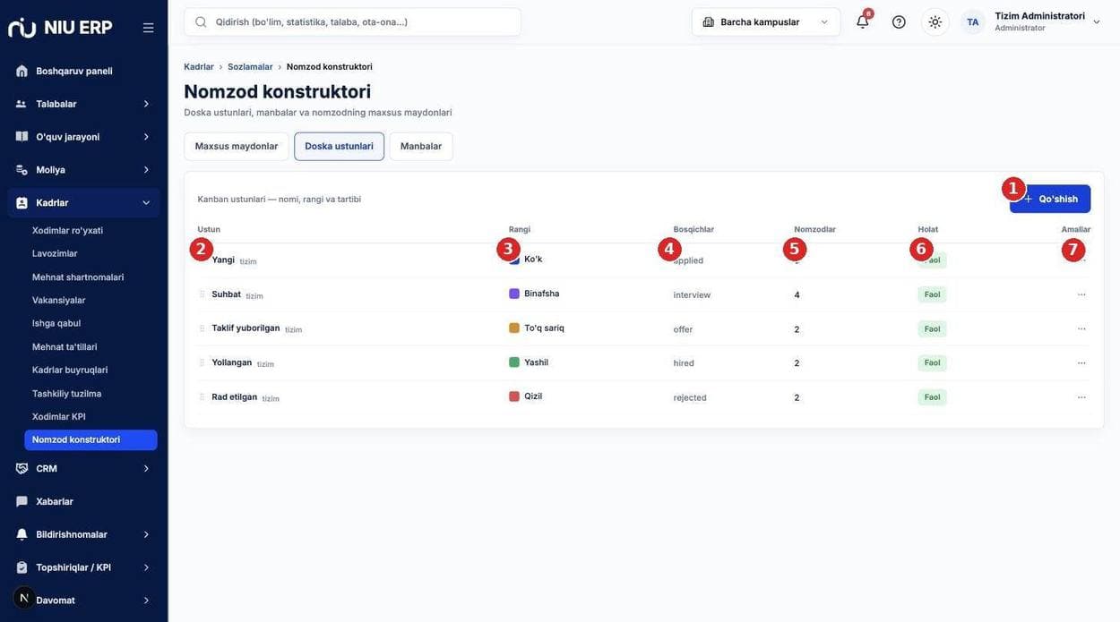This screenshot has height=622, width=1120.
Task: Expand the O'quv jarayoni sidebar section
Action: click(83, 137)
